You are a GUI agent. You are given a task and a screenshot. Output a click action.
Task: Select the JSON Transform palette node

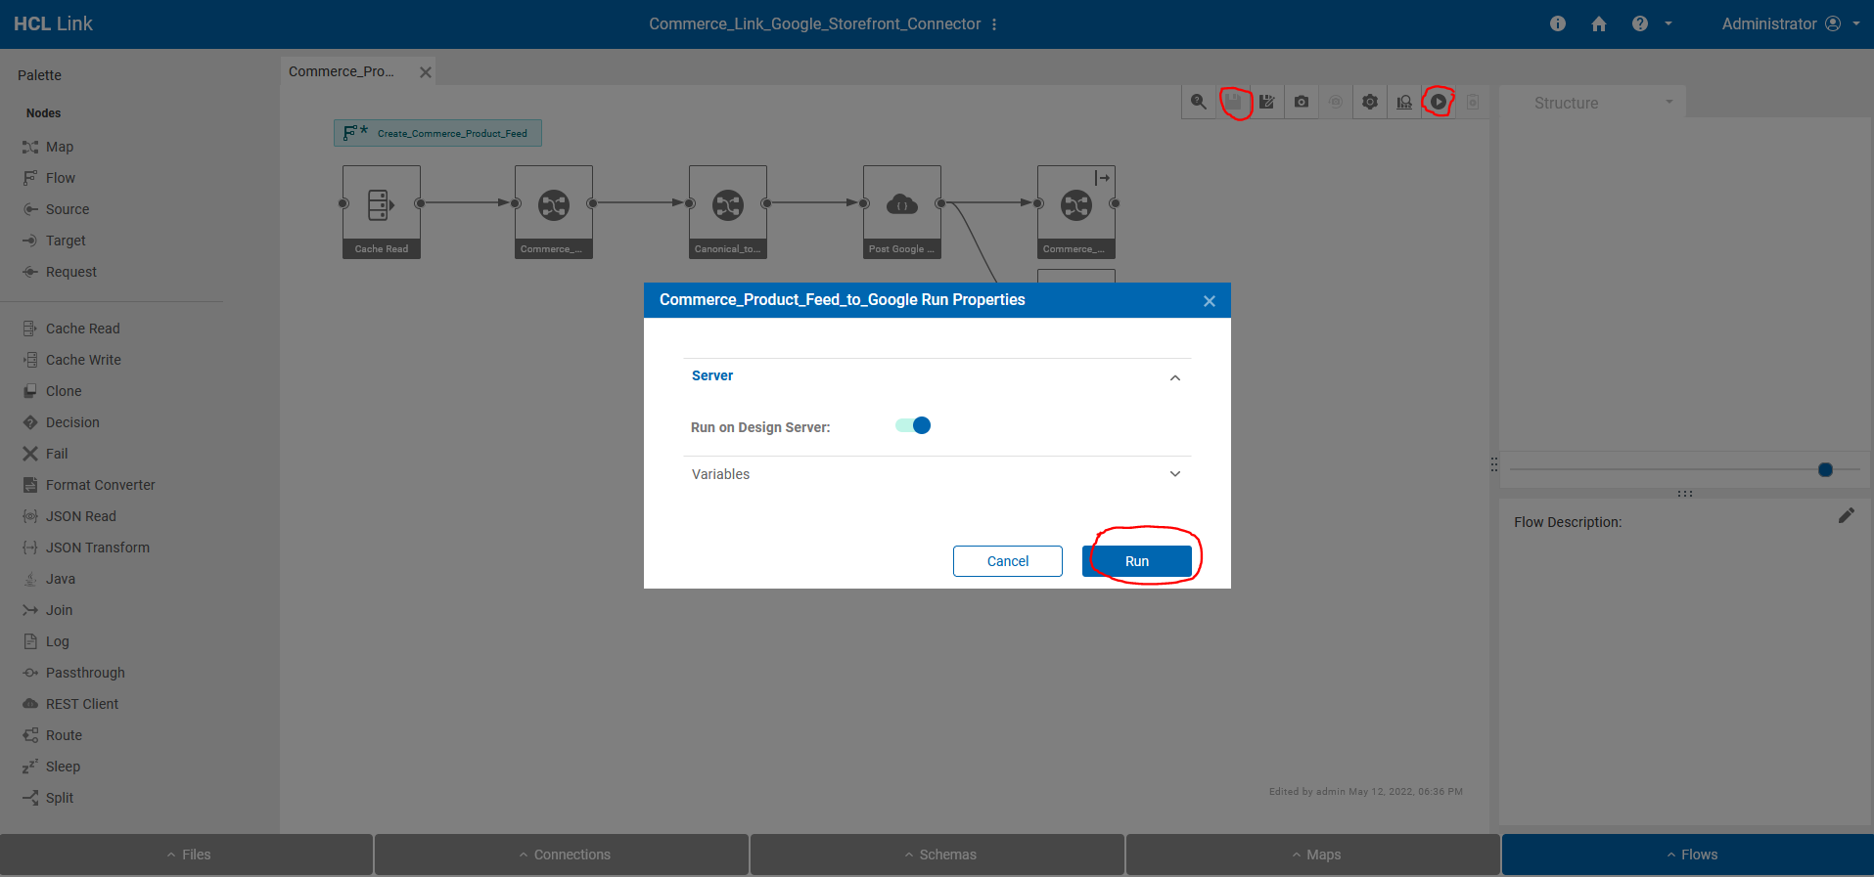[86, 548]
